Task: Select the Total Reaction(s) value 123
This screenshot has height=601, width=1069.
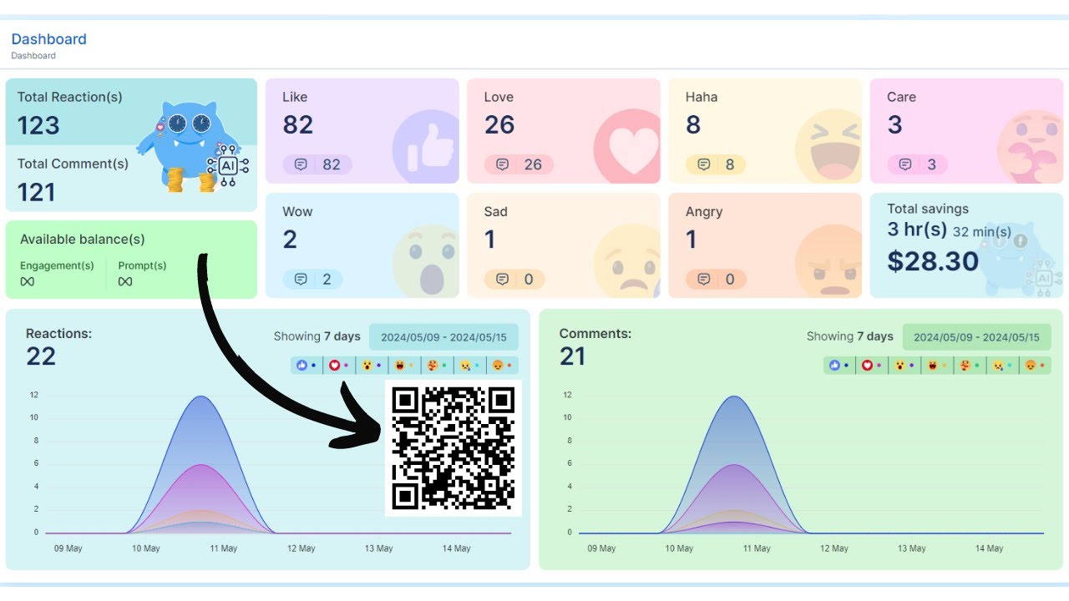Action: (38, 125)
